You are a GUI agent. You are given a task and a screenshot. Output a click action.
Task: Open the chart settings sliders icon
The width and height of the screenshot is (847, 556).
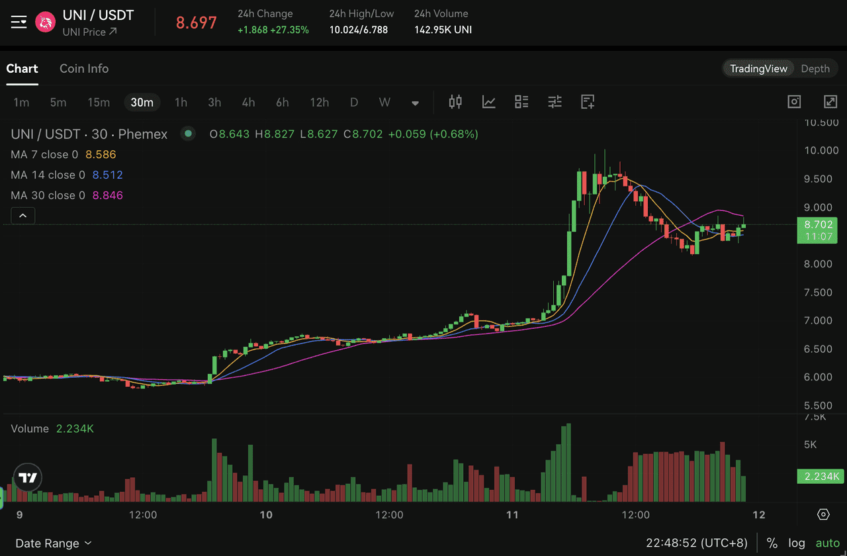click(555, 102)
